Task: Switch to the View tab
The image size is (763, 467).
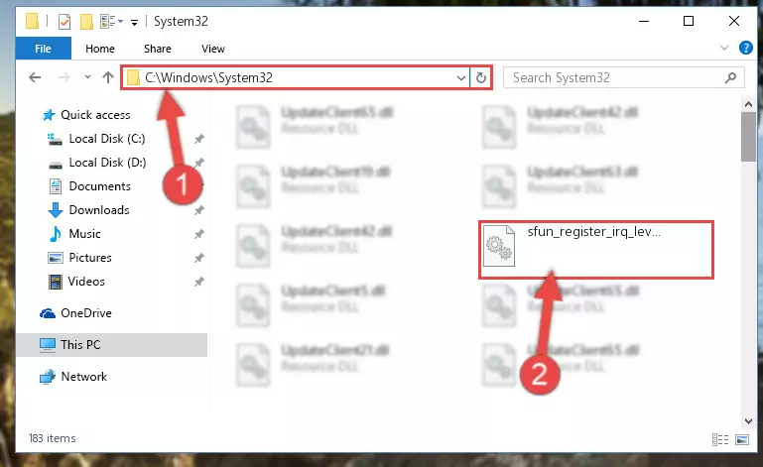Action: tap(213, 49)
